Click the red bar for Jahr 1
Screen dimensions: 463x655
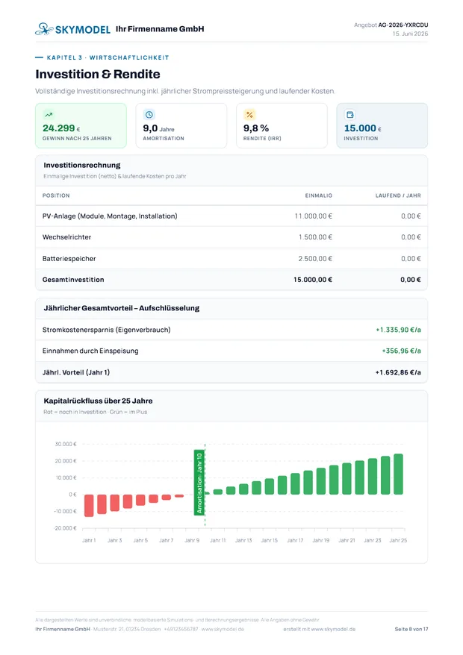pos(89,506)
